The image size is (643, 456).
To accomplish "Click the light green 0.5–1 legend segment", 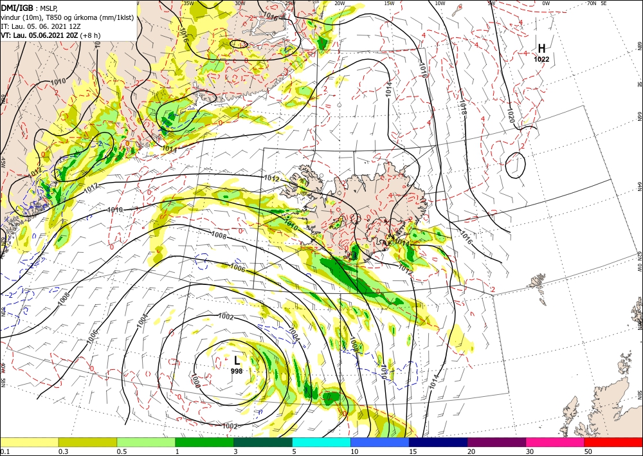I will tap(146, 442).
